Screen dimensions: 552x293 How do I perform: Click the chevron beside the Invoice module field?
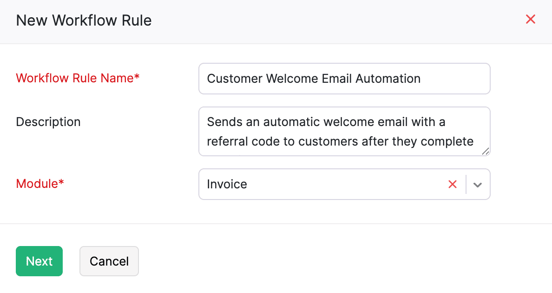478,184
